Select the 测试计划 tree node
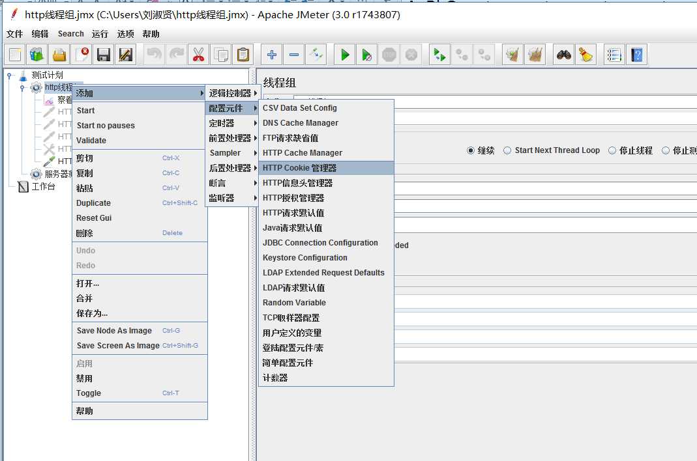Viewport: 697px width, 461px height. pyautogui.click(x=47, y=75)
